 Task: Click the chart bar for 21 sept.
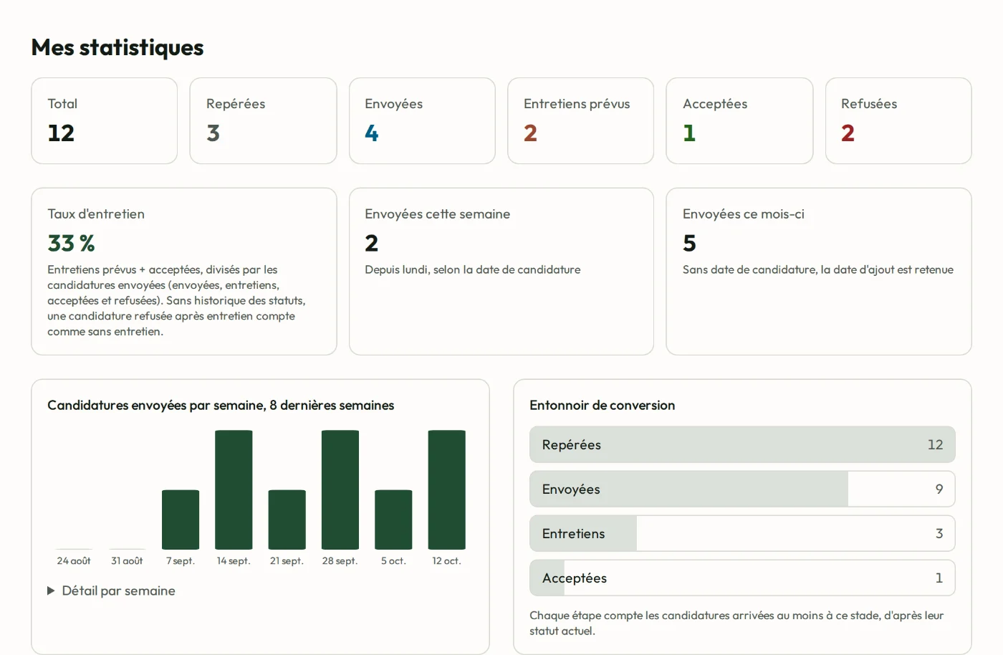tap(287, 520)
